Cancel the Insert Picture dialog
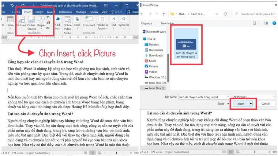Image resolution: width=278 pixels, height=156 pixels. click(266, 104)
